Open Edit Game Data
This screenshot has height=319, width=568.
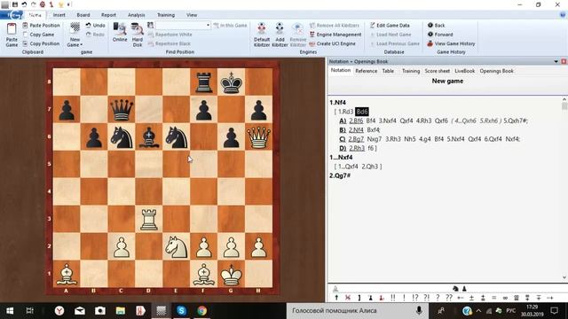coord(390,26)
